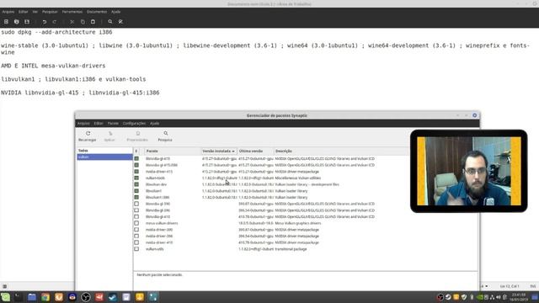Click the copy icon in text editor toolbar

83,22
